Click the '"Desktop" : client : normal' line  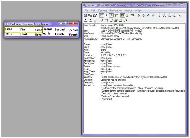(114, 93)
